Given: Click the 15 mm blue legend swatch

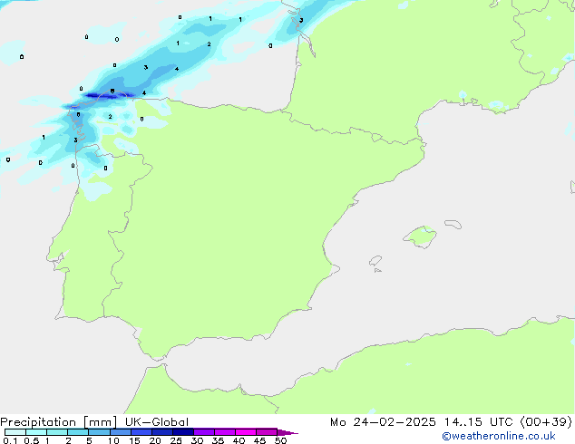Looking at the screenshot, I should point(141,432).
